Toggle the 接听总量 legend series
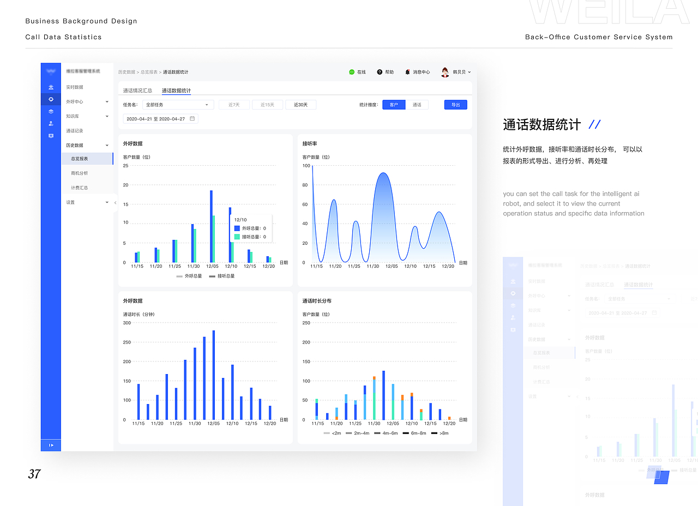The image size is (698, 506). (x=222, y=276)
